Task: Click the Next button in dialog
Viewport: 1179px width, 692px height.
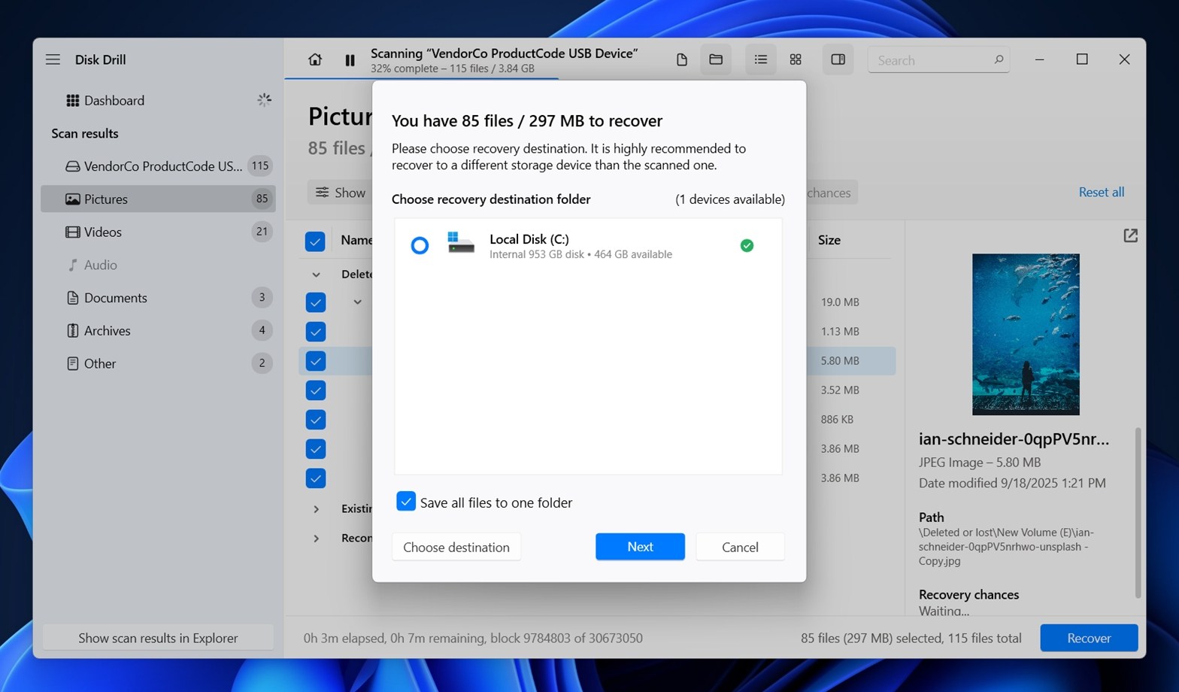Action: 640,547
